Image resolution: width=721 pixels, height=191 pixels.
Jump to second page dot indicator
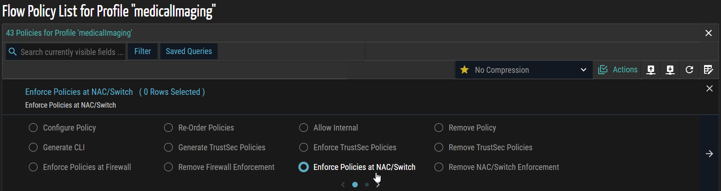[367, 185]
